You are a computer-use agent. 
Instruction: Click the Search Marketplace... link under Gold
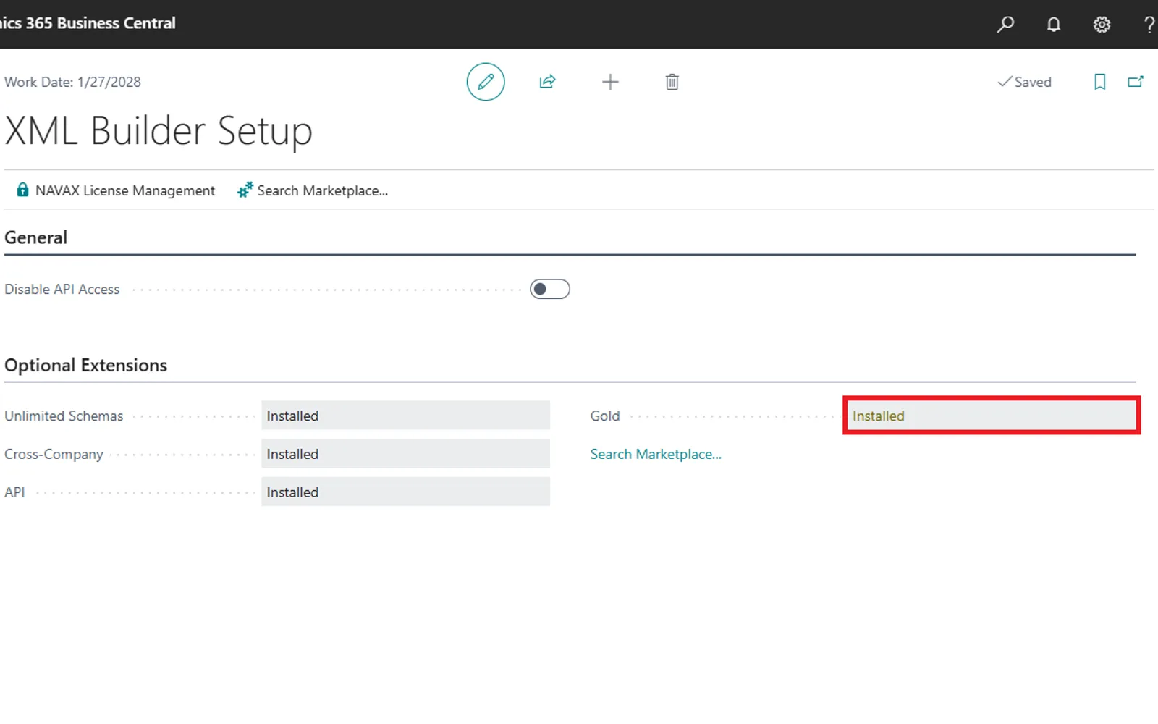tap(656, 454)
